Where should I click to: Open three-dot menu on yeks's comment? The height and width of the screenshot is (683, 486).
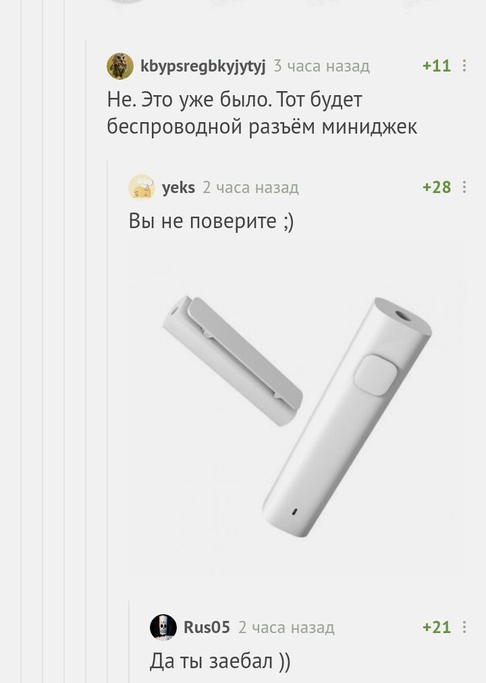[464, 187]
